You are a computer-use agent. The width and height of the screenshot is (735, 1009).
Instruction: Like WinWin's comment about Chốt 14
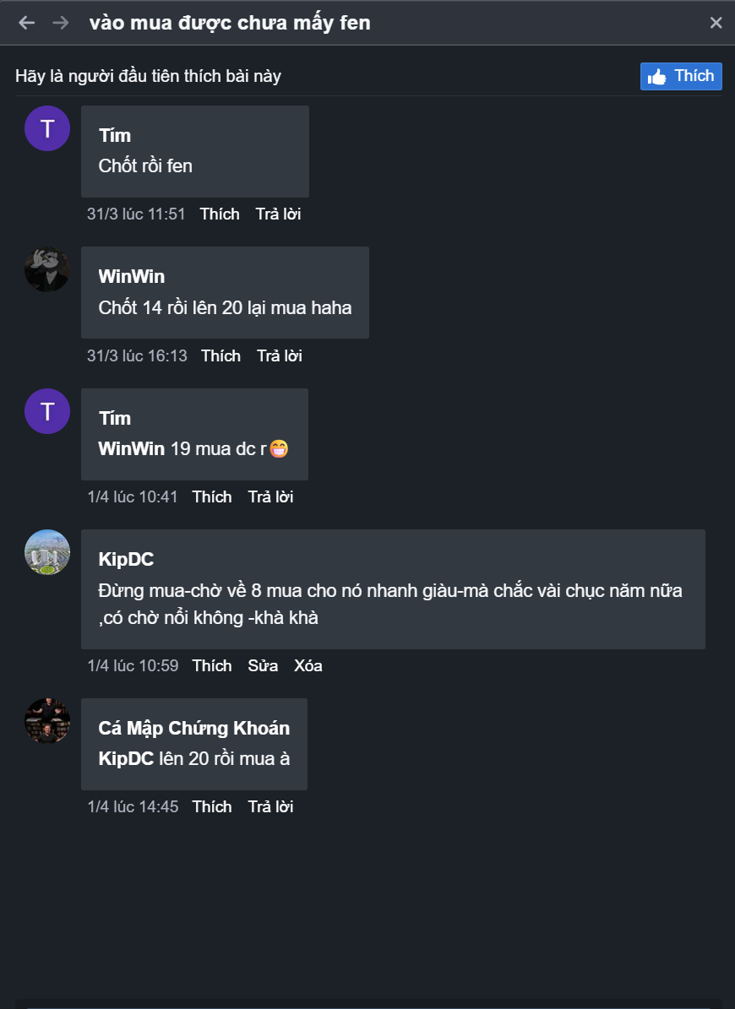220,356
